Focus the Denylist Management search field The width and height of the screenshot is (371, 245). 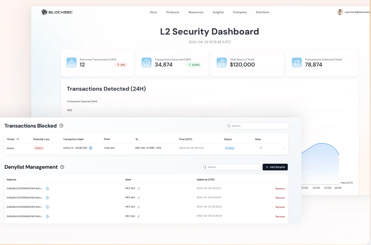point(231,167)
